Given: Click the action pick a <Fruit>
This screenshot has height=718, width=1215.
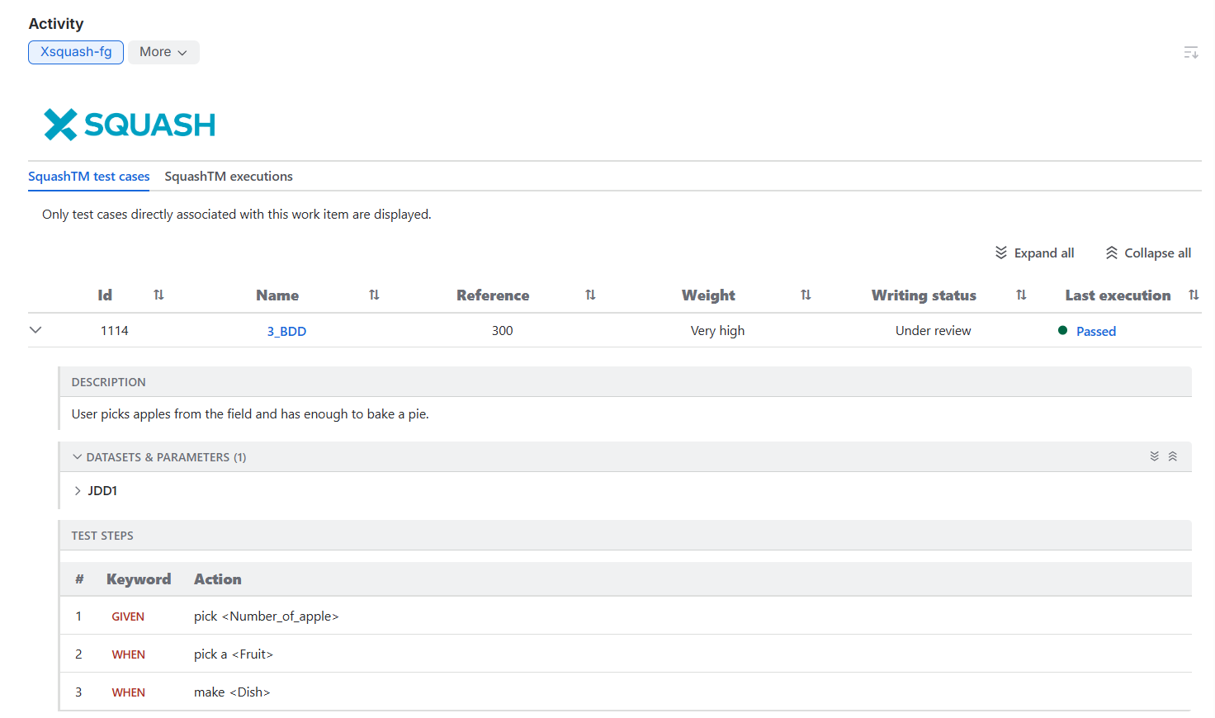Looking at the screenshot, I should 234,654.
